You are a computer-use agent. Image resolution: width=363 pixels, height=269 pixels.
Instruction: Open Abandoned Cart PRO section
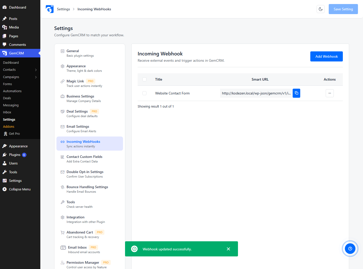[90, 234]
